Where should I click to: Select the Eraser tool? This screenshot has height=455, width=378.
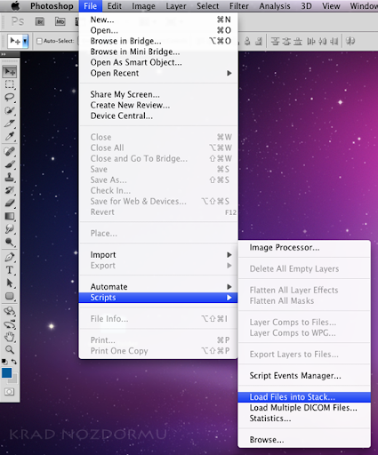point(10,203)
